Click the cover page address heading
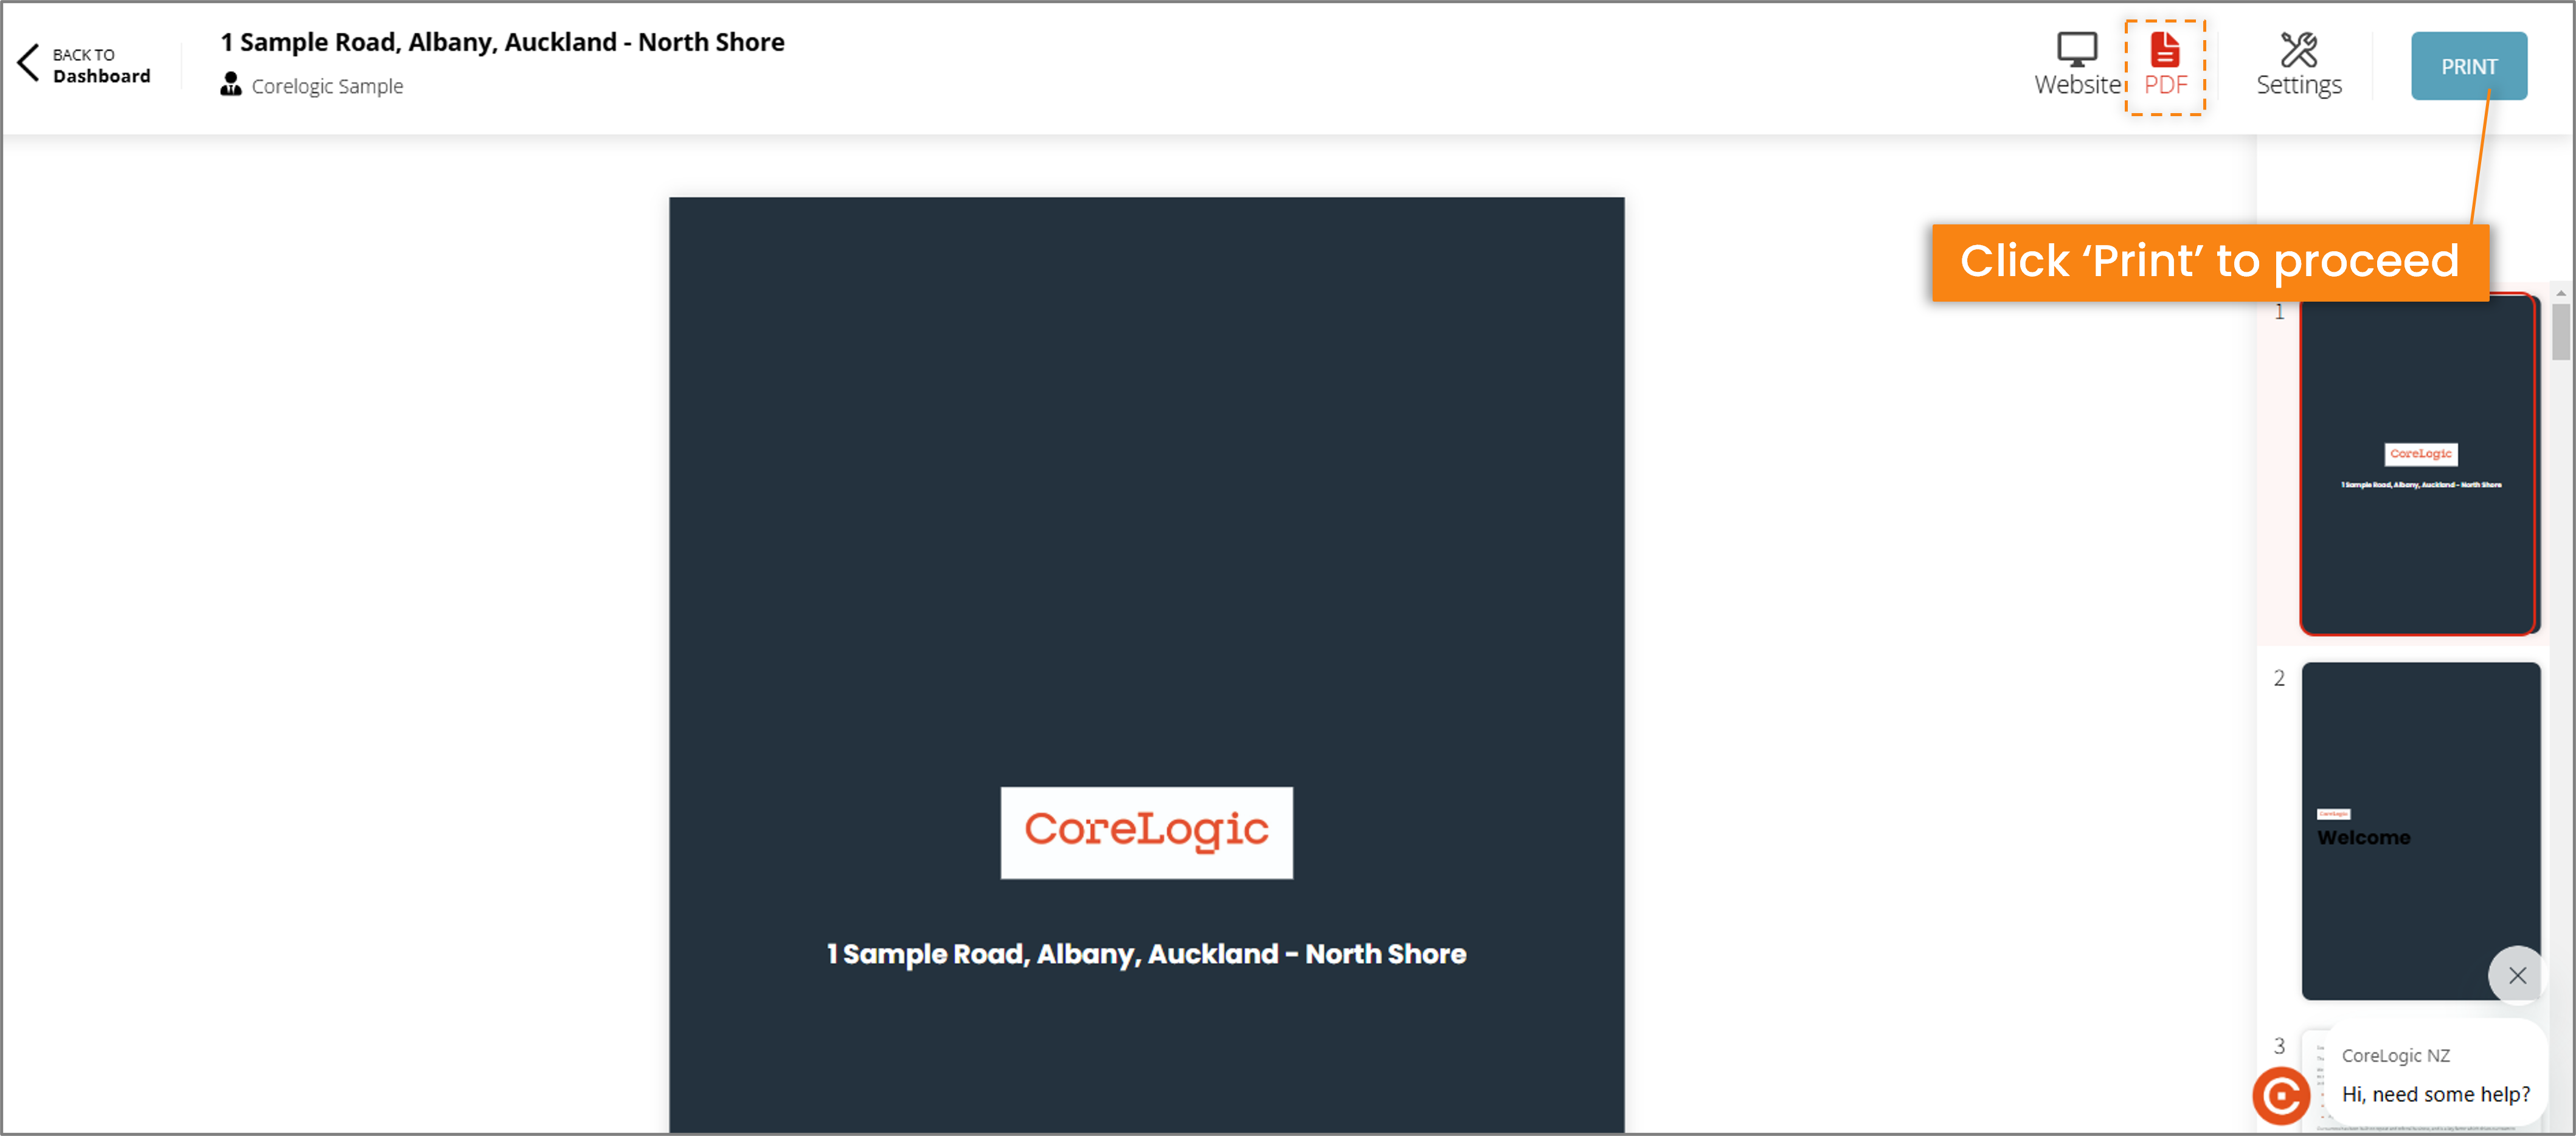This screenshot has width=2576, height=1136. (1146, 954)
